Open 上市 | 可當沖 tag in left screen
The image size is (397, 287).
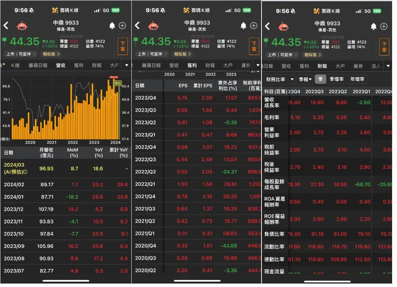[21, 54]
